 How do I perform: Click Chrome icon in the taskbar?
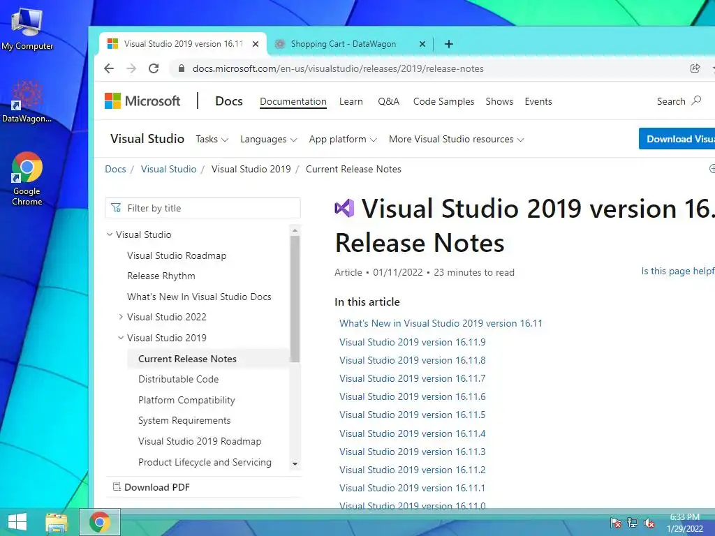(x=100, y=522)
